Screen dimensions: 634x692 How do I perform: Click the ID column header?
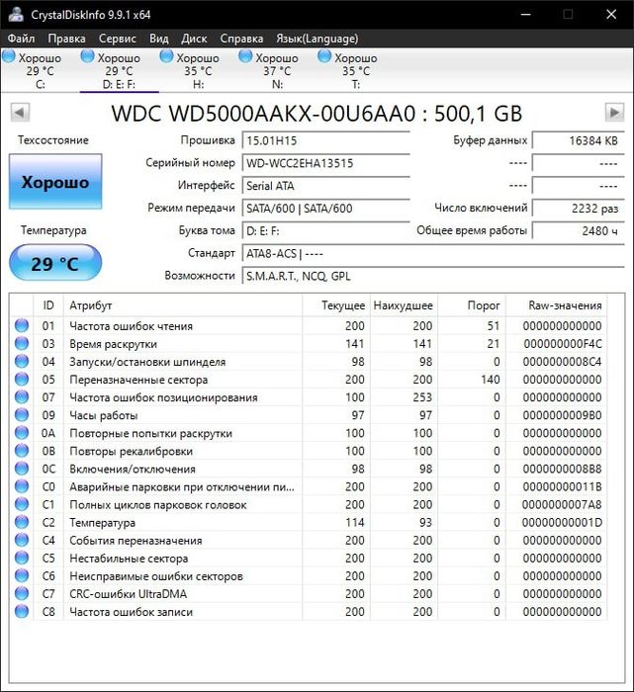[x=48, y=305]
